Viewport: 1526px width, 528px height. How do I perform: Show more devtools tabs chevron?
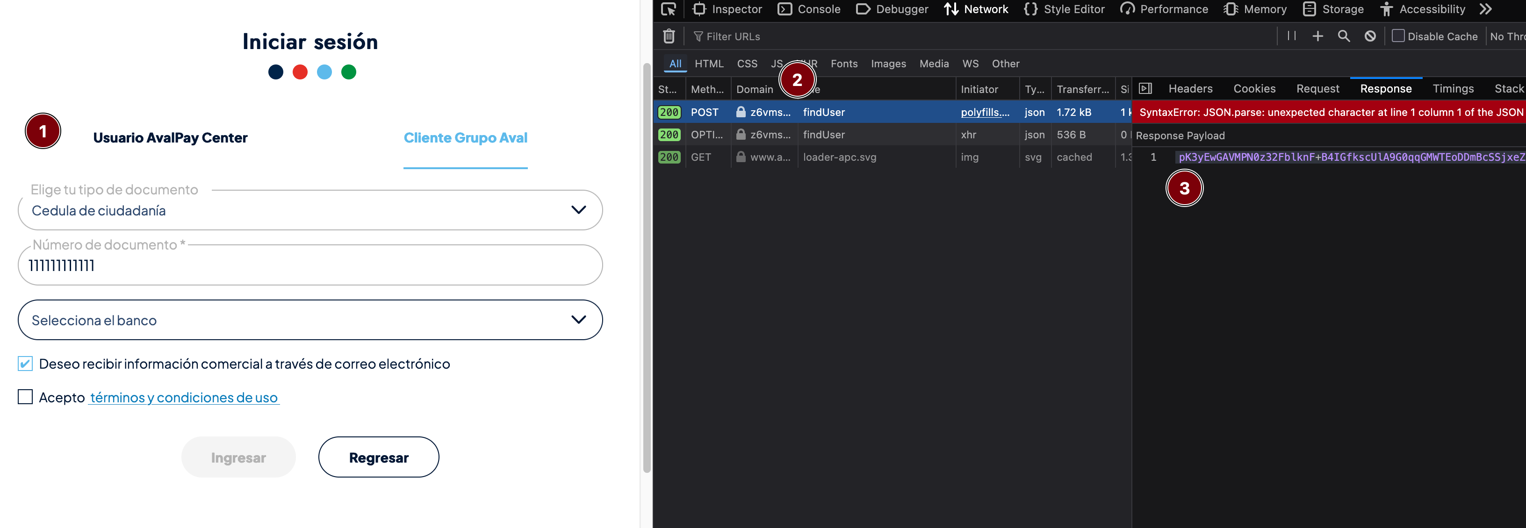1485,9
